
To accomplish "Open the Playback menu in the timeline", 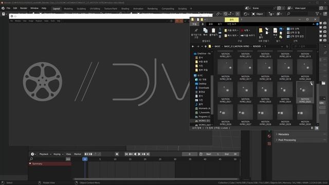I will (45, 154).
